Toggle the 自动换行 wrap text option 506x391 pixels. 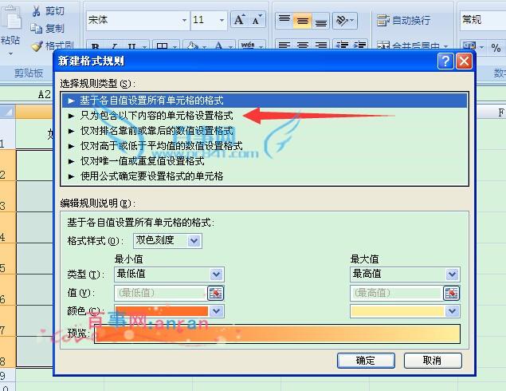click(x=403, y=21)
